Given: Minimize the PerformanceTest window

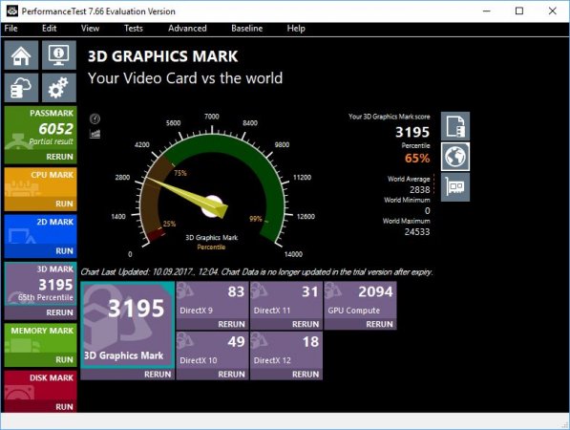Looking at the screenshot, I should click(487, 11).
